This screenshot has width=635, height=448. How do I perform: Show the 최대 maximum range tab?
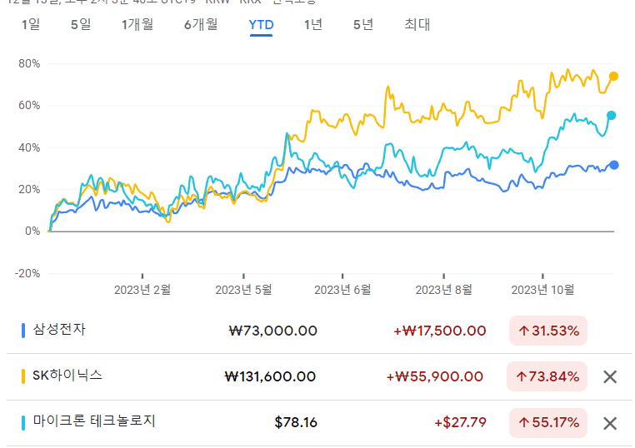pyautogui.click(x=417, y=25)
